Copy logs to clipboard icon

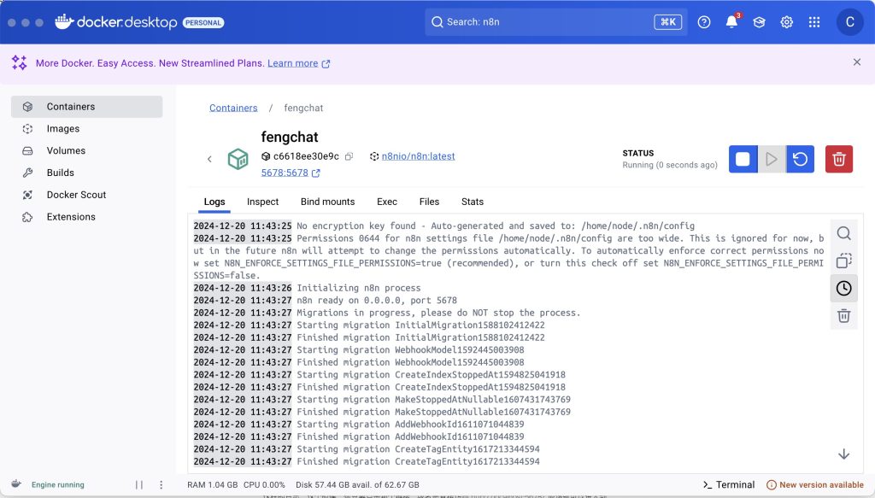(843, 261)
